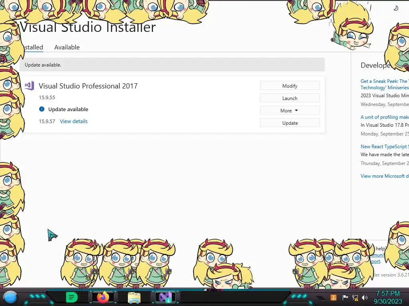Click the Update button
Image resolution: width=409 pixels, height=306 pixels.
pyautogui.click(x=290, y=123)
